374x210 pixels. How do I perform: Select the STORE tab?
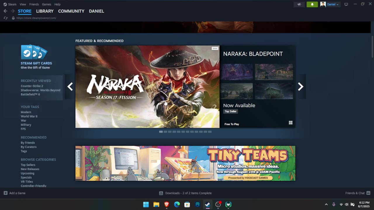coord(25,11)
